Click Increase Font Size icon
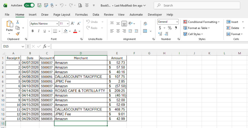Image resolution: width=248 pixels, height=128 pixels. 72,23
